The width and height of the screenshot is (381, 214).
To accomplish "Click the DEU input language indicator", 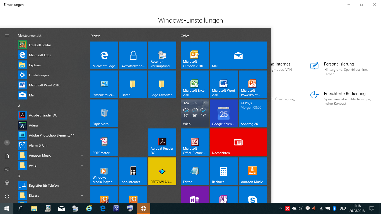I will pos(343,208).
